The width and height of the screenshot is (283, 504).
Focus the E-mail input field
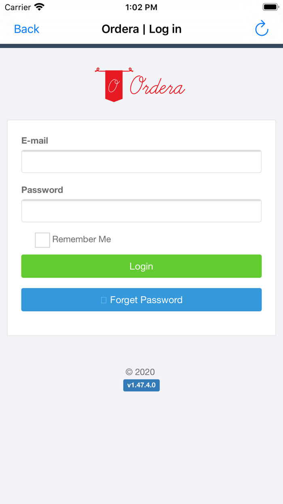pos(141,162)
